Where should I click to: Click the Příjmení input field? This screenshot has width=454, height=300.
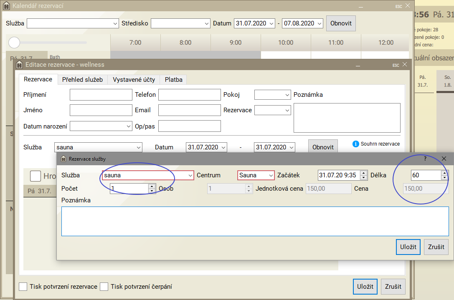click(x=101, y=95)
